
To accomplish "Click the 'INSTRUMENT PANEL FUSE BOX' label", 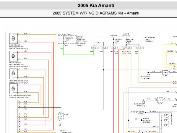I will pos(150,39).
